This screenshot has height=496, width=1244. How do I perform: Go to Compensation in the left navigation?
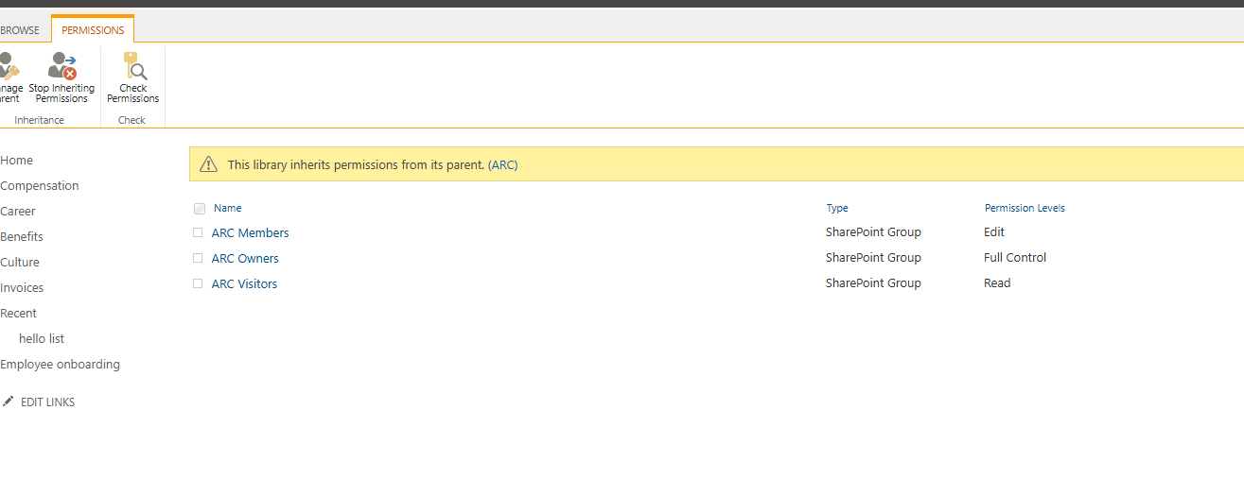click(x=40, y=186)
